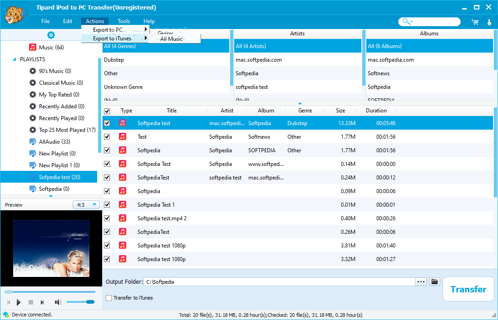Image resolution: width=498 pixels, height=320 pixels.
Task: Stop the preview playback
Action: coord(31,302)
